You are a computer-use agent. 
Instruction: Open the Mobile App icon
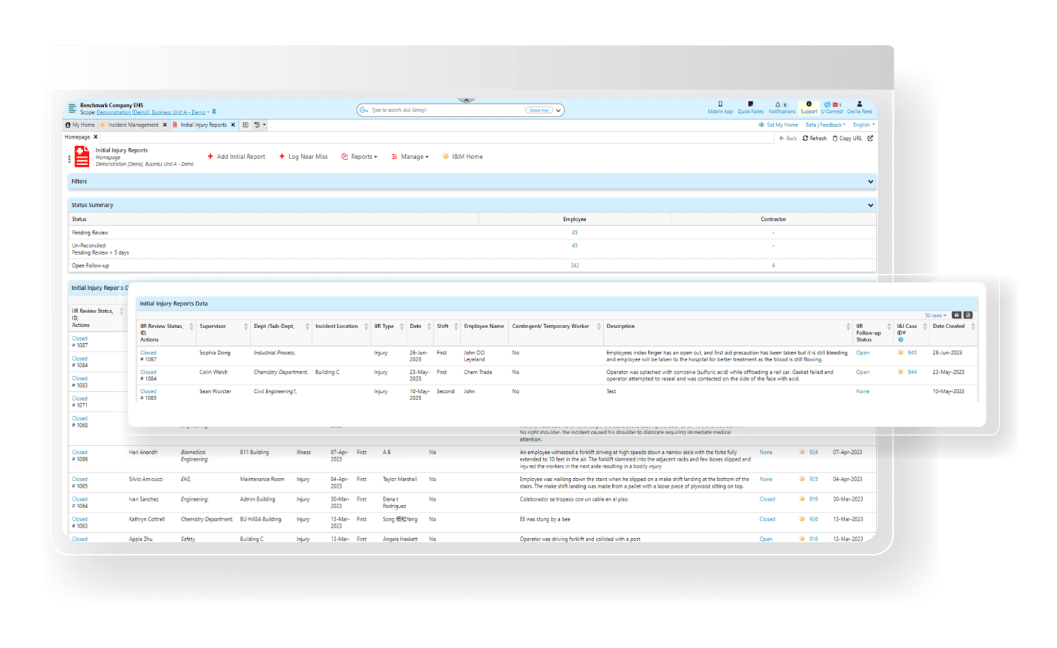[720, 107]
